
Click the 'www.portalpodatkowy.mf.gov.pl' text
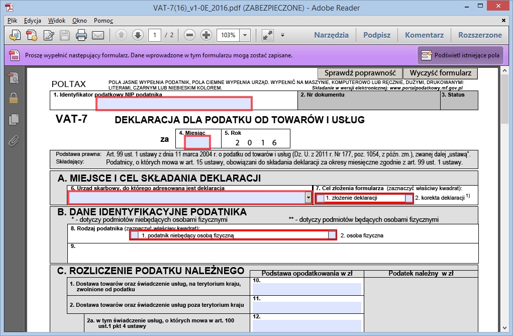coord(427,88)
